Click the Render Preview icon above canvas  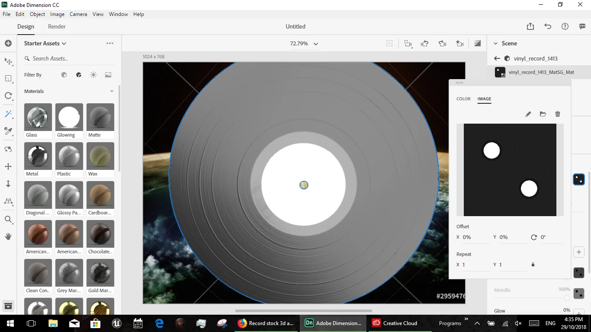point(477,43)
